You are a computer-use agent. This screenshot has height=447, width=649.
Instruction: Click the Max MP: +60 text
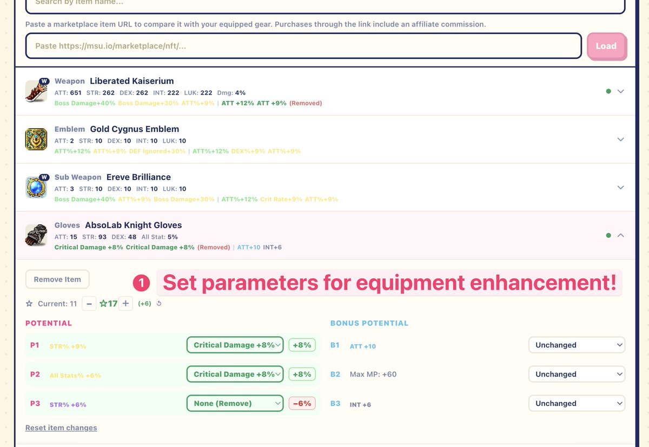(x=373, y=374)
